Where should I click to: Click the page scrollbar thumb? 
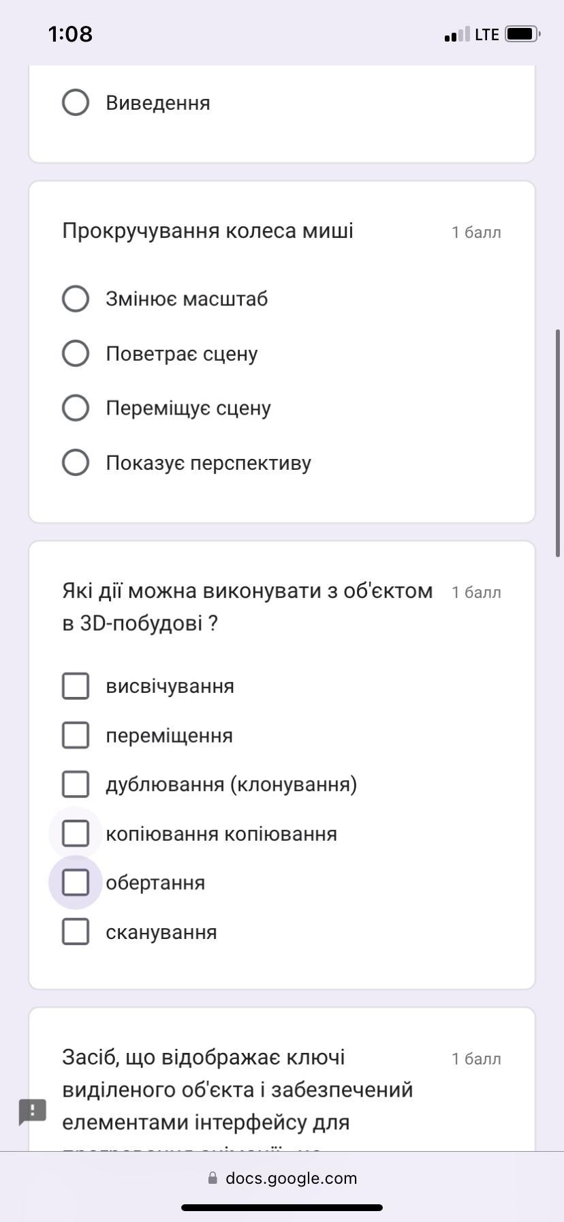559,434
